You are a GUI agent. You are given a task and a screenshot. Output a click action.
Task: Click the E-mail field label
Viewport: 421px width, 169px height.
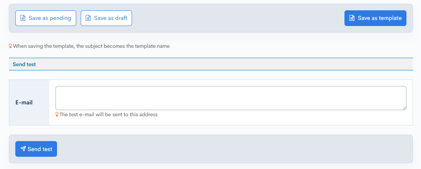(x=24, y=102)
